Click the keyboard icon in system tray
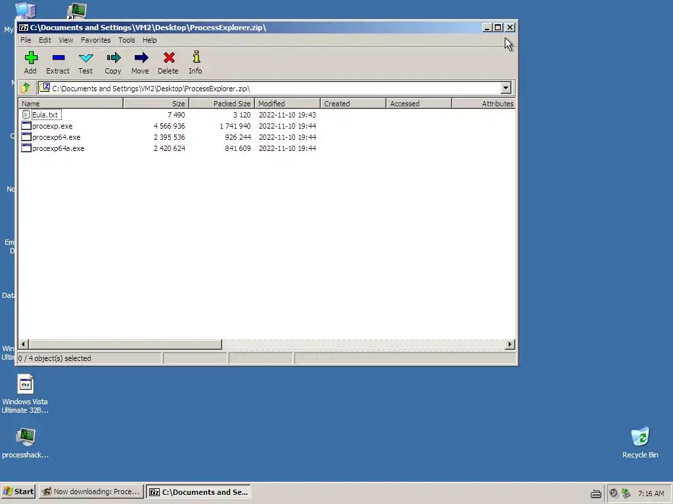 click(x=595, y=493)
